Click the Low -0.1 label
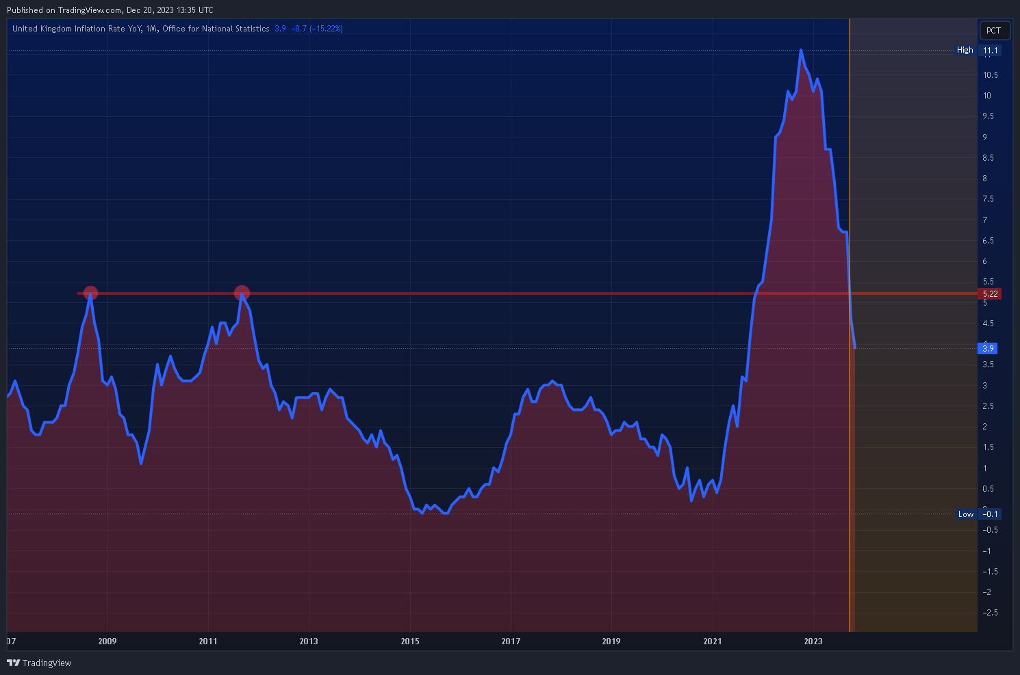This screenshot has height=675, width=1020. pos(978,514)
